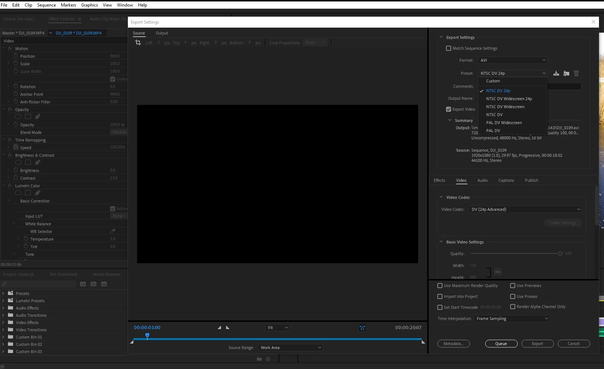
Task: Open the Source Range dropdown
Action: (290, 348)
